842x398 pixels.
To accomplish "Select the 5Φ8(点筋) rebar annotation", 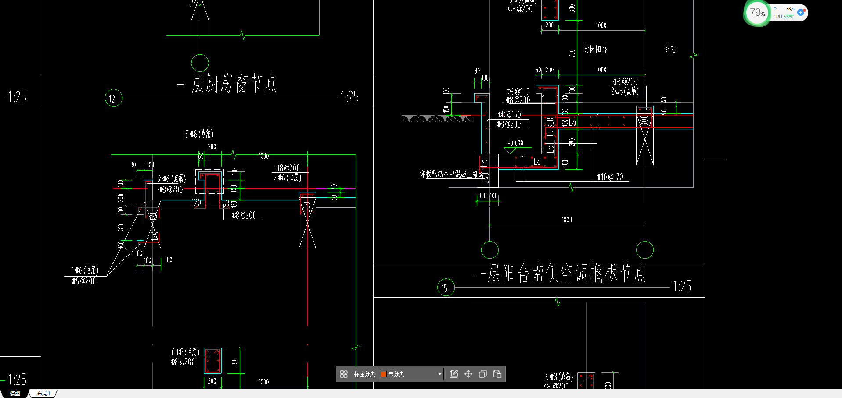I will tap(199, 134).
